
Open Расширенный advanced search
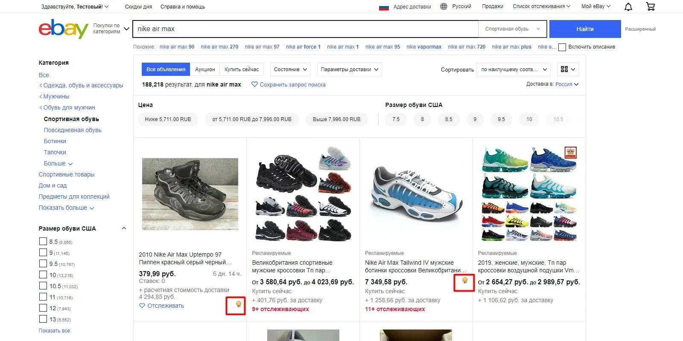click(x=640, y=29)
